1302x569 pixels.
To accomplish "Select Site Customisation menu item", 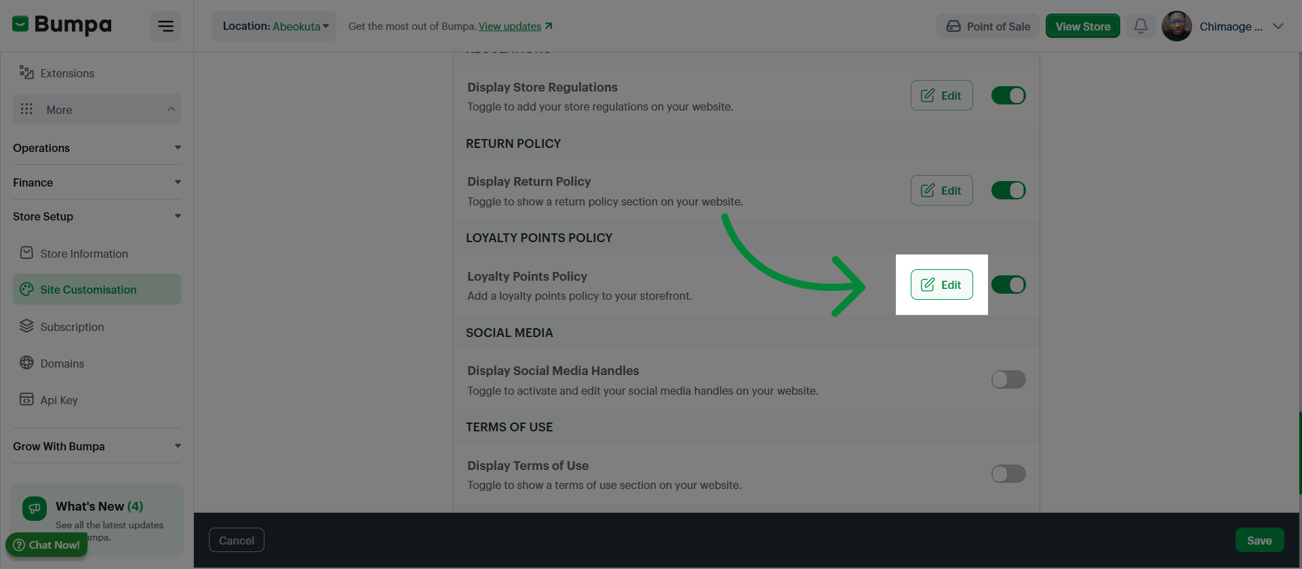I will click(x=97, y=290).
